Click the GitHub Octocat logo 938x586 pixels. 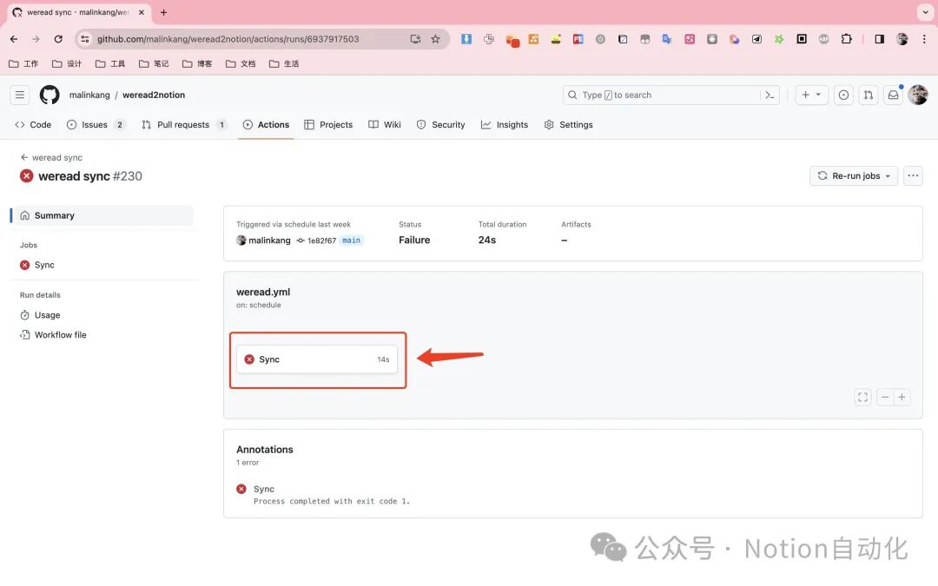(50, 95)
